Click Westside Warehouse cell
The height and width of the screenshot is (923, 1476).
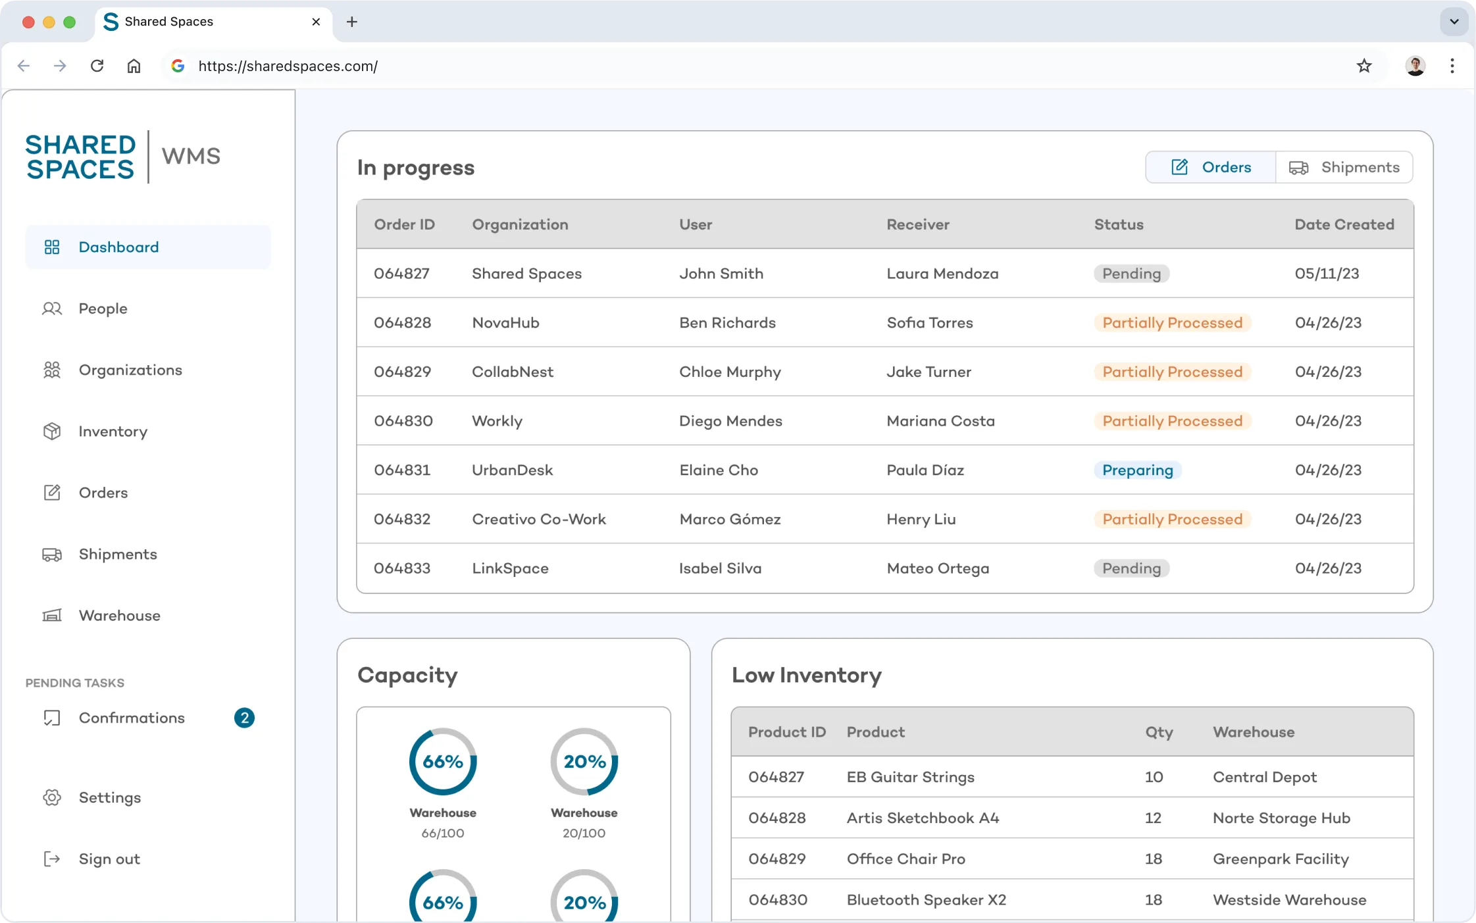pyautogui.click(x=1289, y=899)
